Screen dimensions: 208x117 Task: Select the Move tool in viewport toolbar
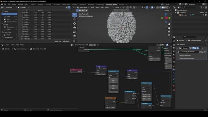click(74, 24)
